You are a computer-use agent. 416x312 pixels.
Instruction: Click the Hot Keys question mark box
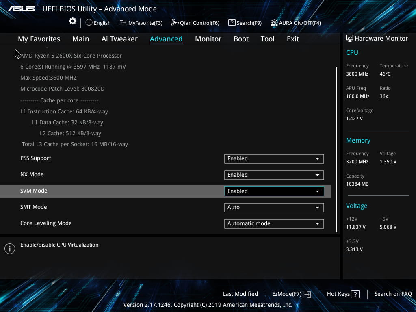[x=355, y=294]
